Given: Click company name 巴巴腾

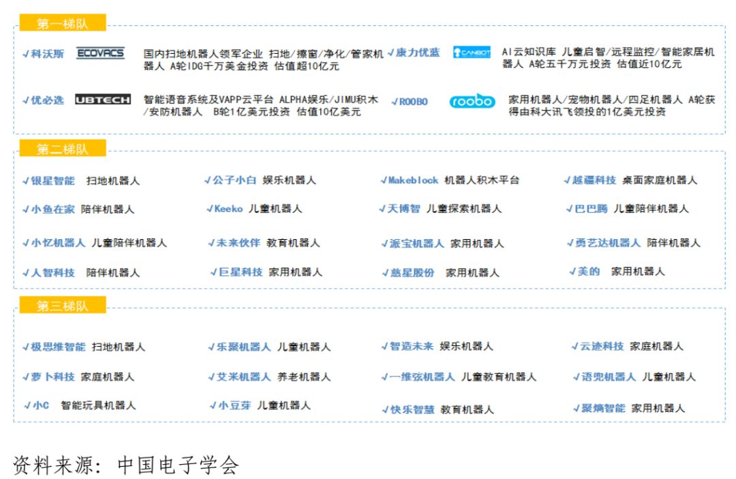Looking at the screenshot, I should point(591,208).
